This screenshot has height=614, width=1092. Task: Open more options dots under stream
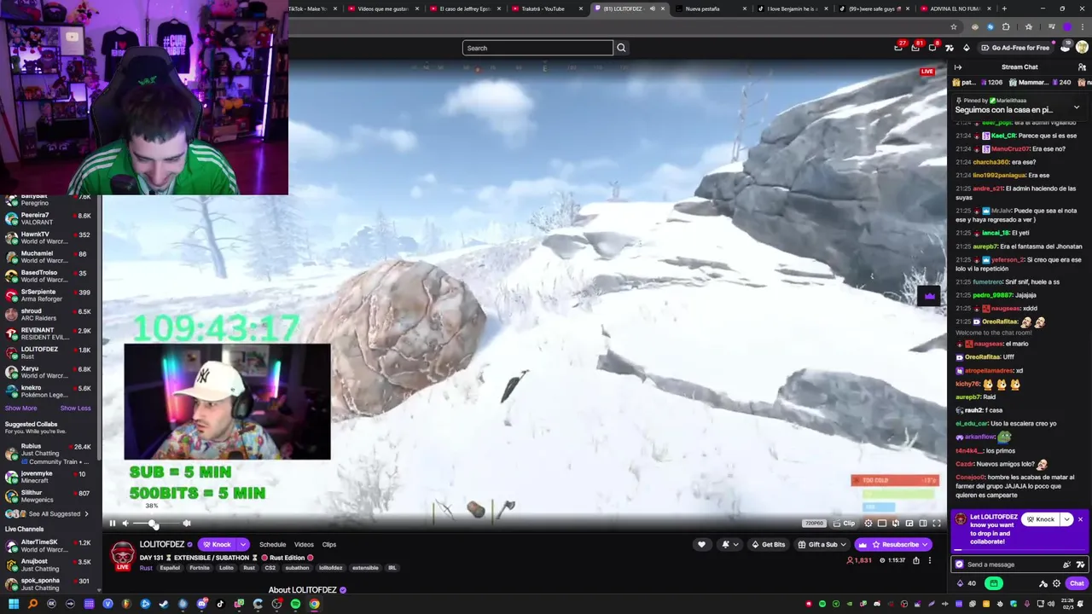coord(930,560)
